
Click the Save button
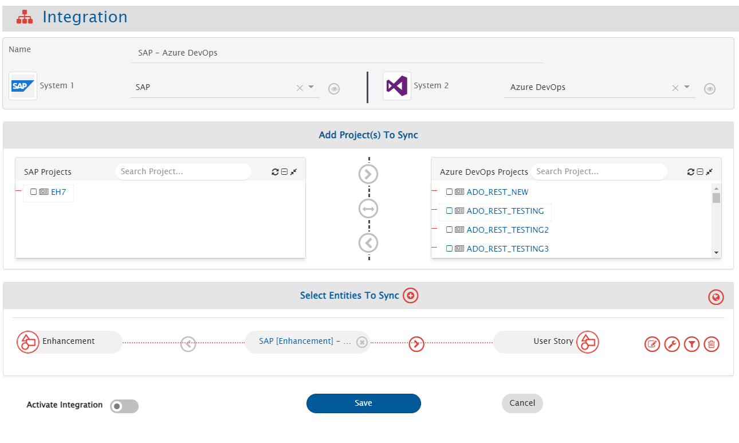(363, 403)
